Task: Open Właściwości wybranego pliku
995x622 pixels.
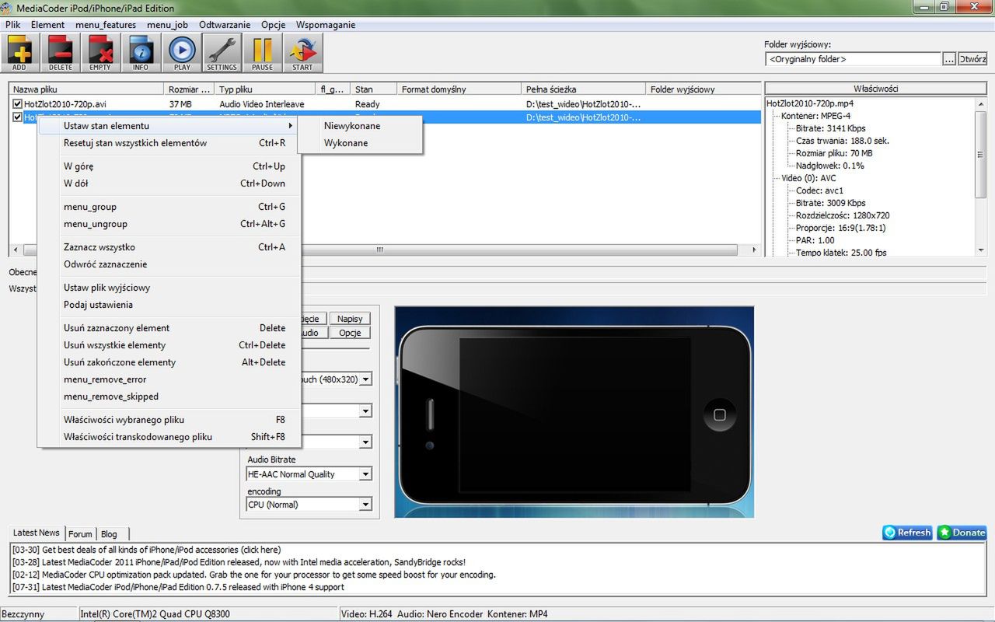Action: pos(168,420)
